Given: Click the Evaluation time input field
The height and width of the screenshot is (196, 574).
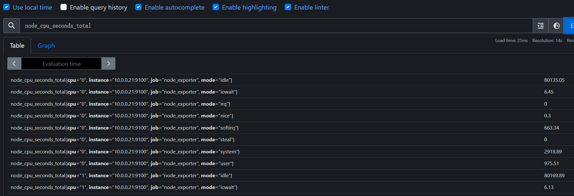Looking at the screenshot, I should coord(61,64).
